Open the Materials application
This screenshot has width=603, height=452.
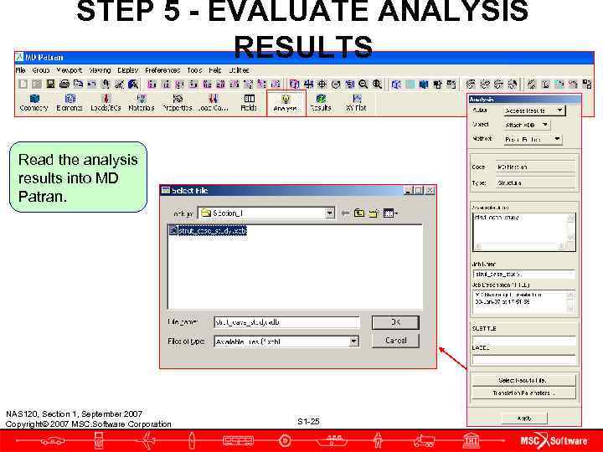click(x=142, y=103)
